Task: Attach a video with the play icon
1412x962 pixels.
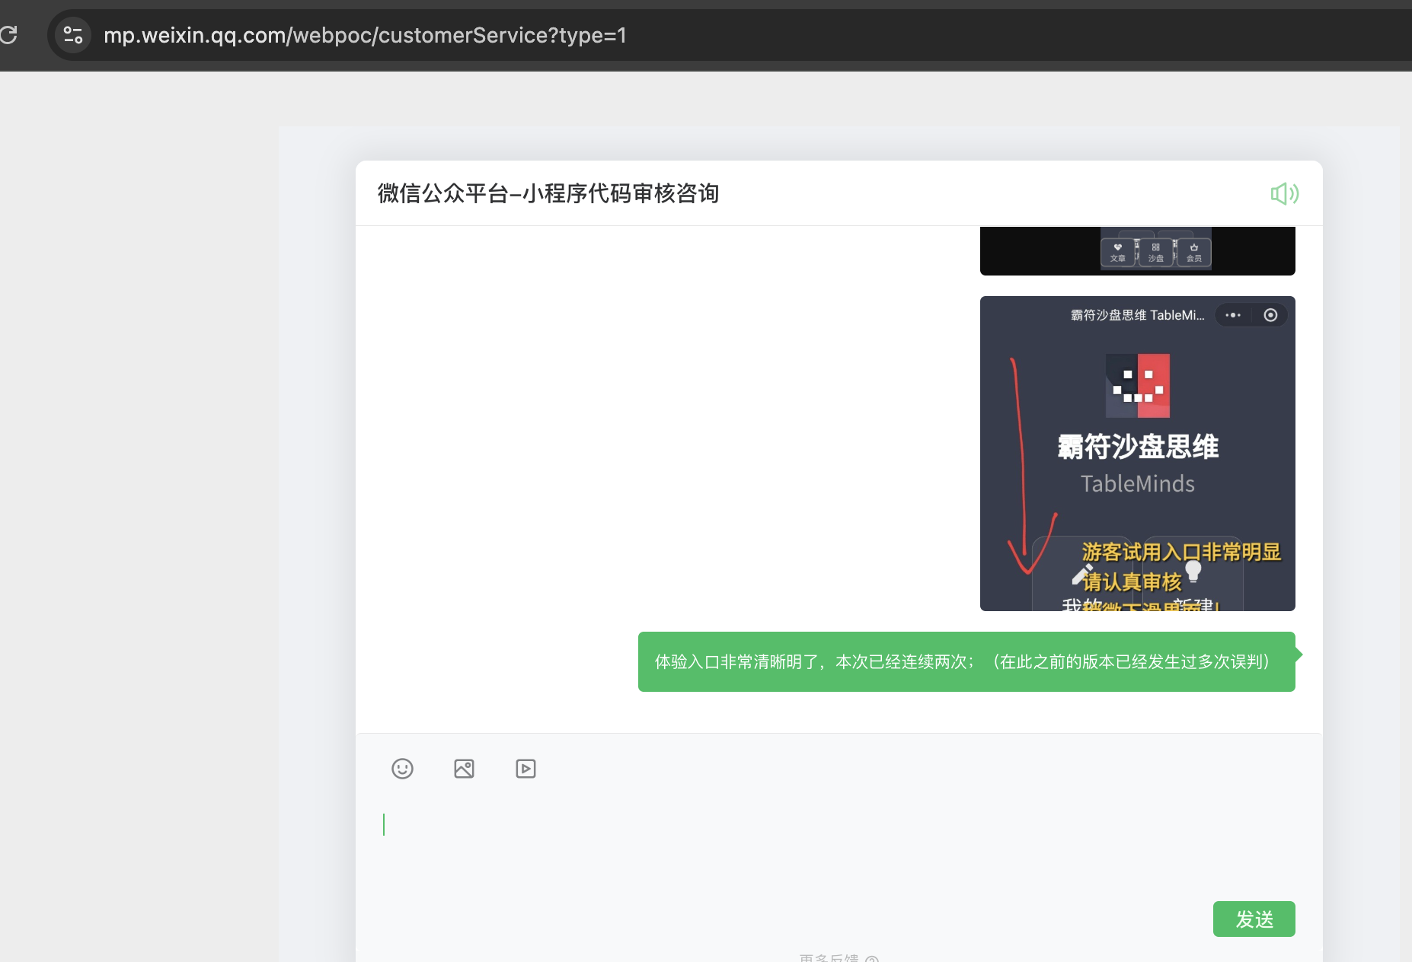Action: [526, 769]
